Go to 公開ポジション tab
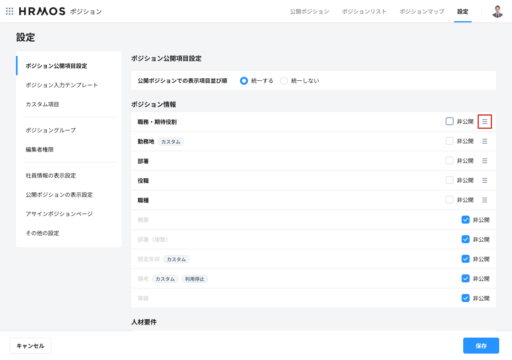512x360 pixels. coord(310,12)
